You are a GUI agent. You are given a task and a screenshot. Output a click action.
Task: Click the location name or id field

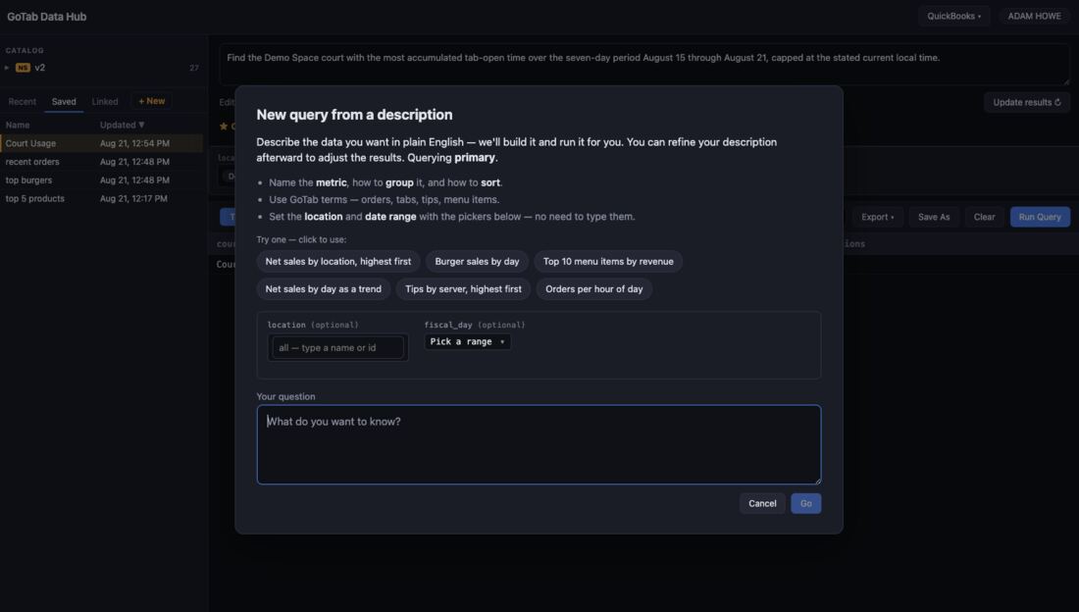[337, 347]
